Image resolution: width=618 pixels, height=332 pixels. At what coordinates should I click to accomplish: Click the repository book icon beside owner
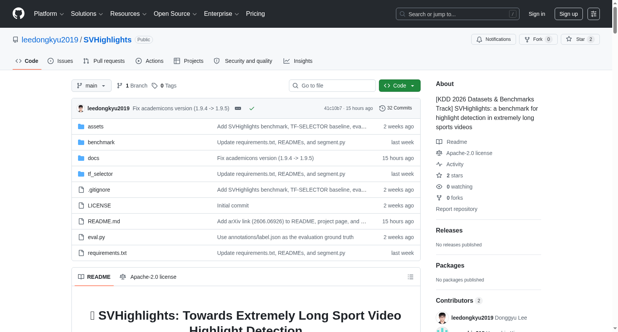[x=15, y=40]
